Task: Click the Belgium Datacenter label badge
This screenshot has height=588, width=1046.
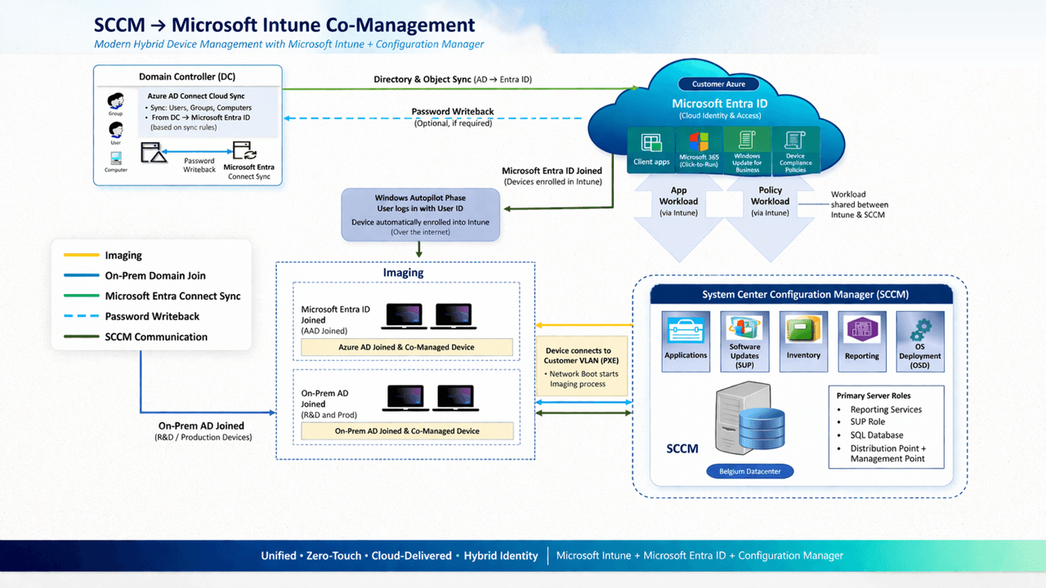Action: click(749, 471)
